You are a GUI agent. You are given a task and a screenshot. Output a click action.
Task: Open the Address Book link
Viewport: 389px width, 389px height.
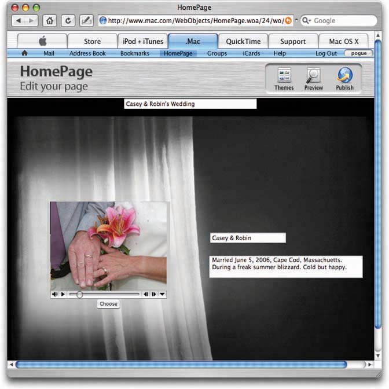[87, 53]
